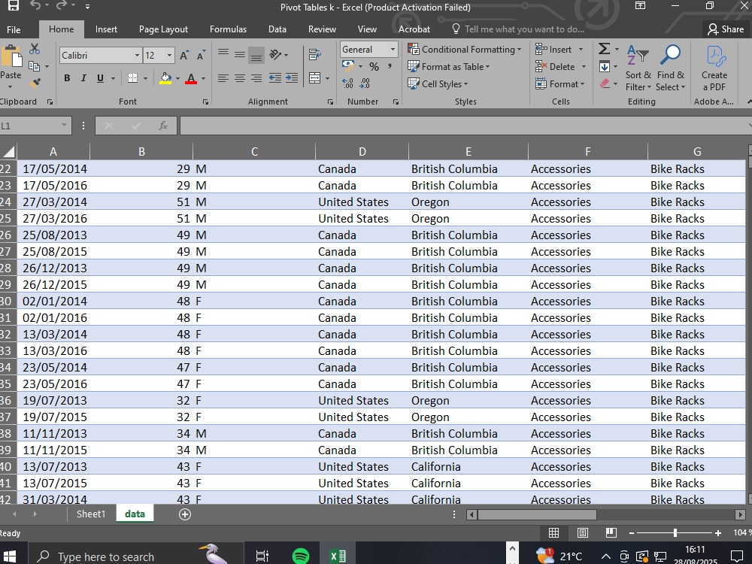Screen dimensions: 752x564
Task: Add a new sheet with plus button
Action: click(x=185, y=514)
